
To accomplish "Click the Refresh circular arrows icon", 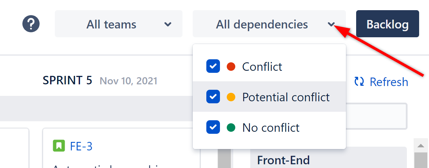I will coord(359,82).
